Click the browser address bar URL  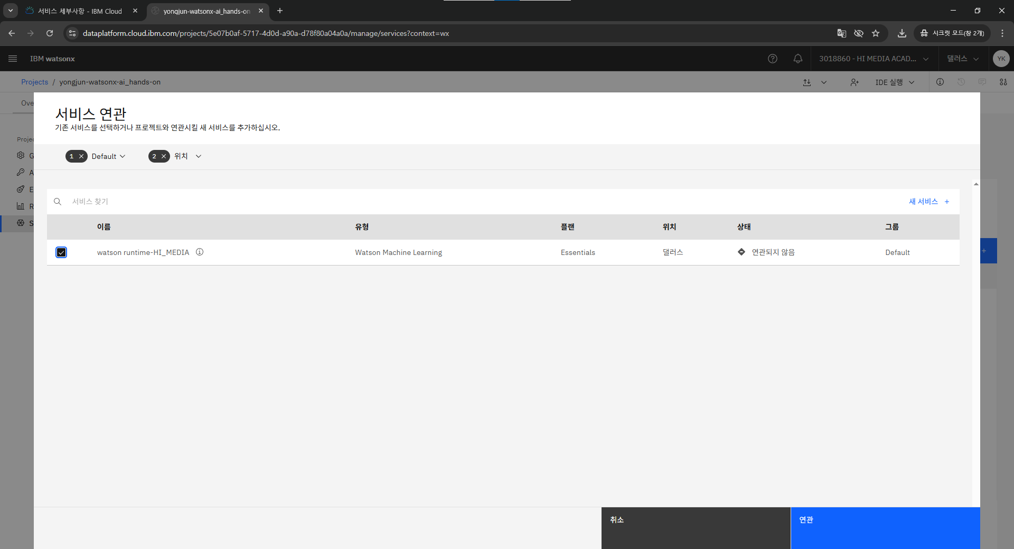tap(266, 33)
